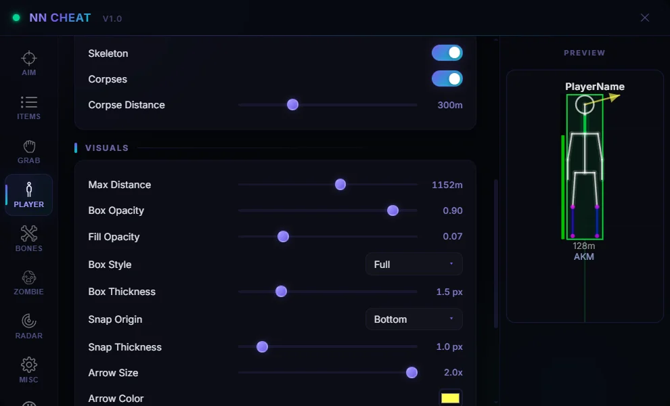This screenshot has width=670, height=406.
Task: Select the PLAYER figure icon
Action: coord(28,189)
